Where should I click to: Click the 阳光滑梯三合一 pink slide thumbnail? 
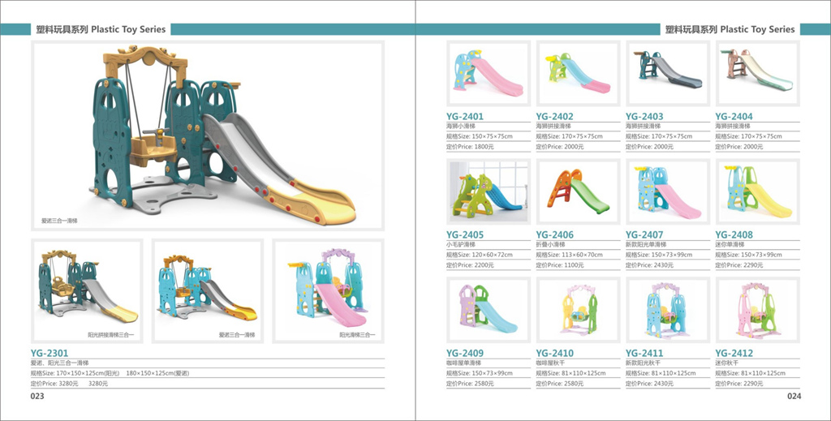click(x=327, y=290)
